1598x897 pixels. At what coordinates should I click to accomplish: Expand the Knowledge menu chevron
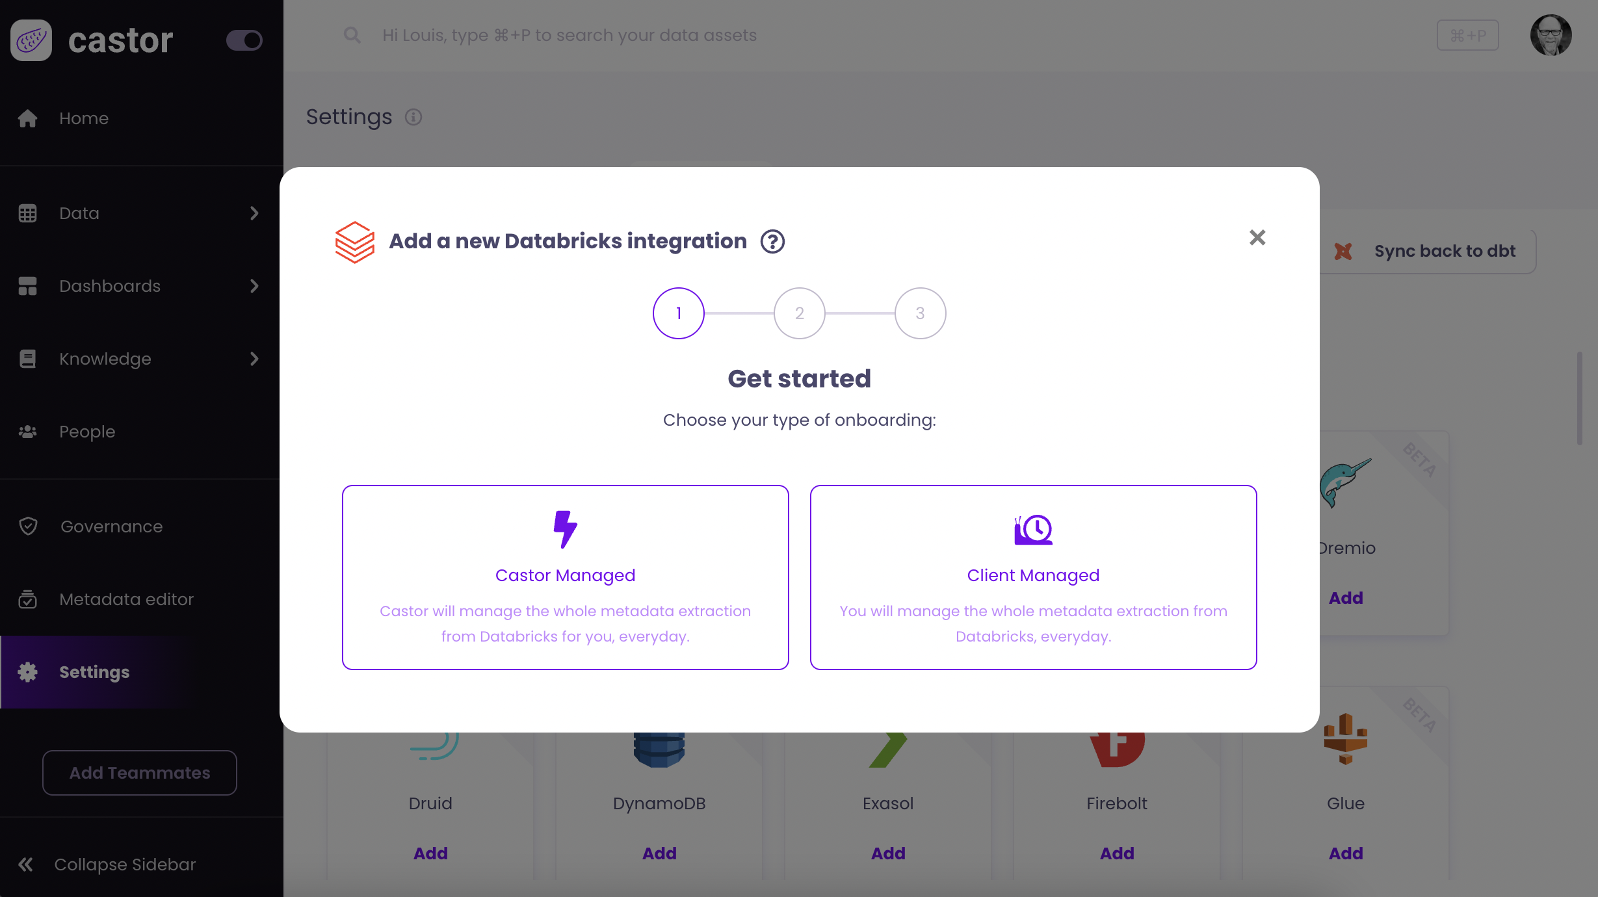point(254,359)
